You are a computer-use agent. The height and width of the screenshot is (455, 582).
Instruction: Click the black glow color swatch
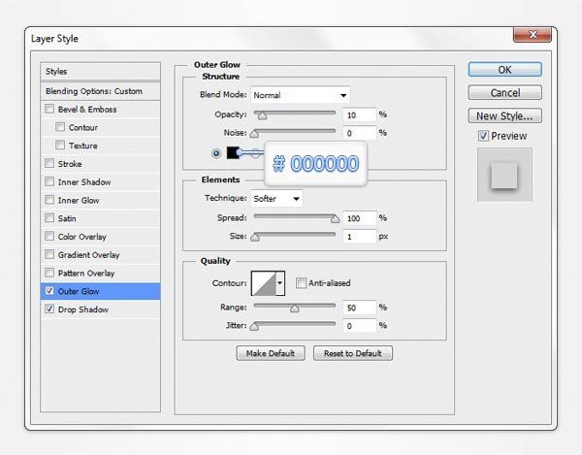click(233, 153)
